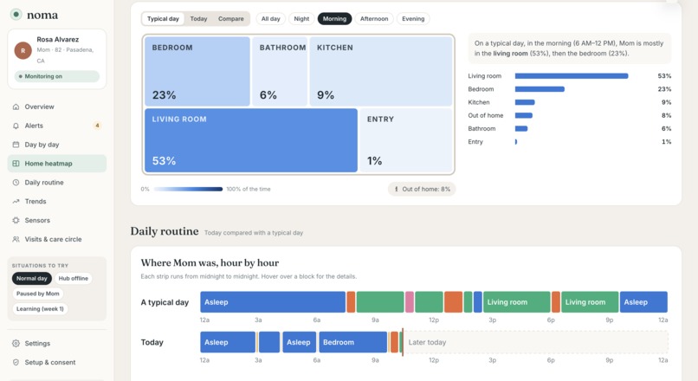This screenshot has width=698, height=381.
Task: Click the Alerts count badge 4
Action: [x=97, y=126]
